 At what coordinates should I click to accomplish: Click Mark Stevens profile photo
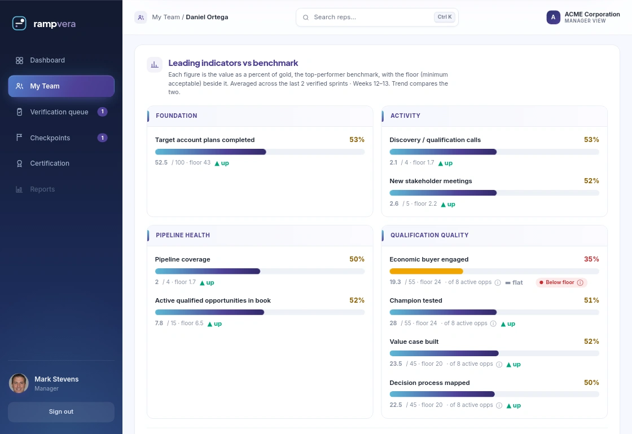(19, 383)
